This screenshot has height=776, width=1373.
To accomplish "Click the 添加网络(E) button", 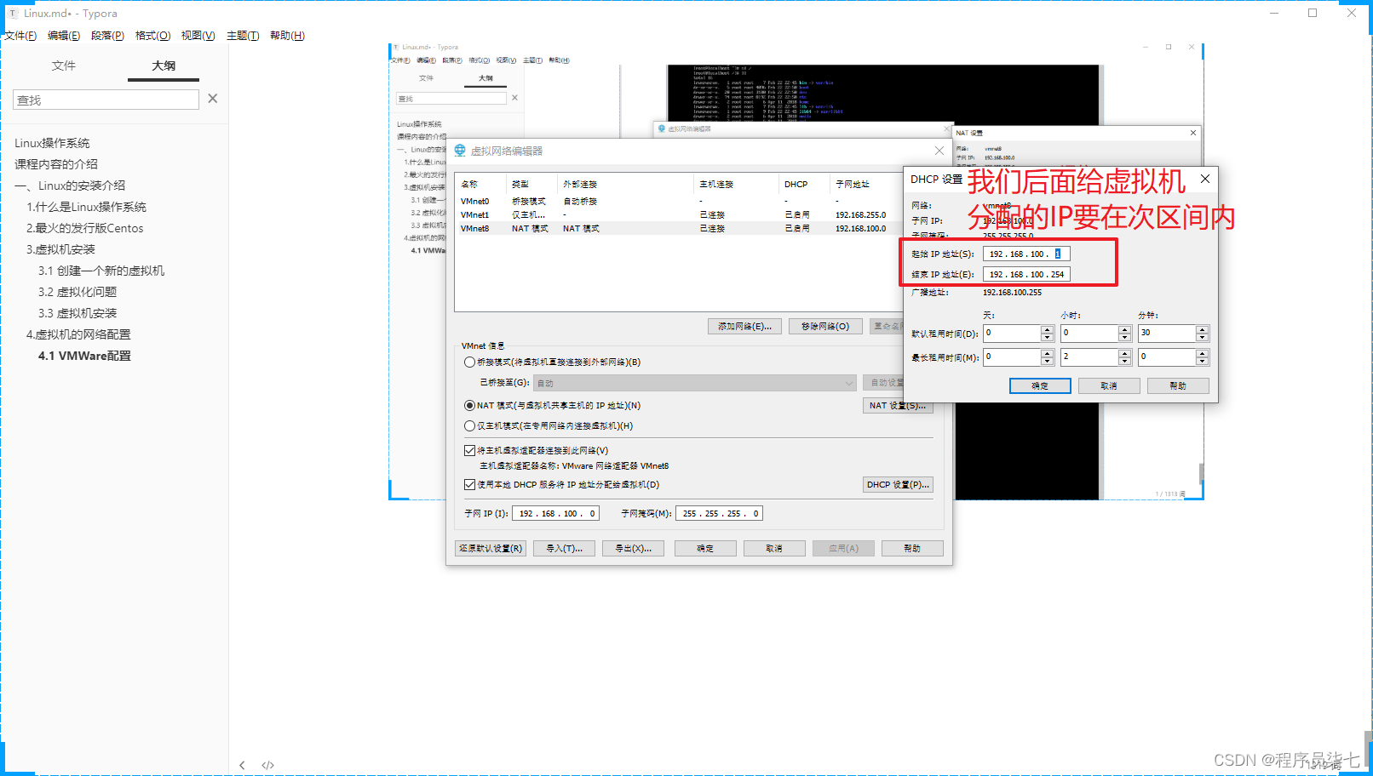I will (x=744, y=326).
